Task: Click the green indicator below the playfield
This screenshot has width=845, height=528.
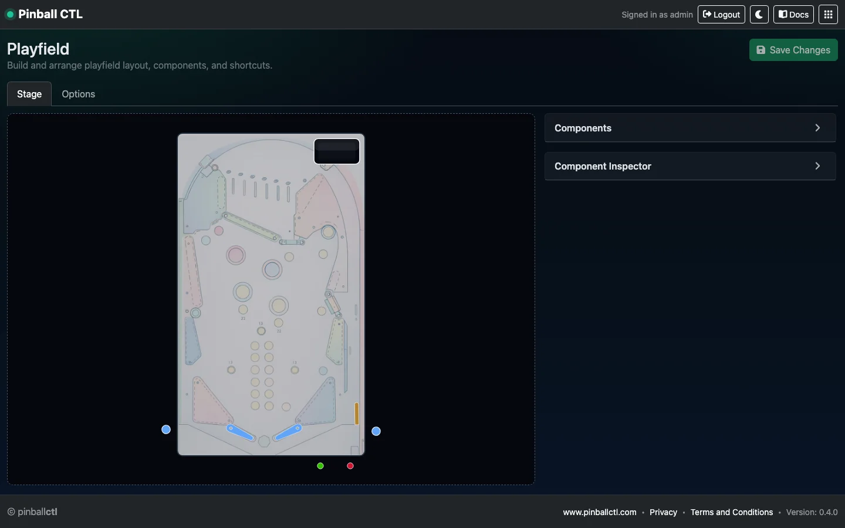Action: click(320, 466)
